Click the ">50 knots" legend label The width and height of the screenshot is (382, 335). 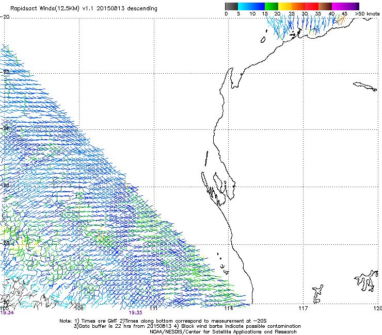367,14
